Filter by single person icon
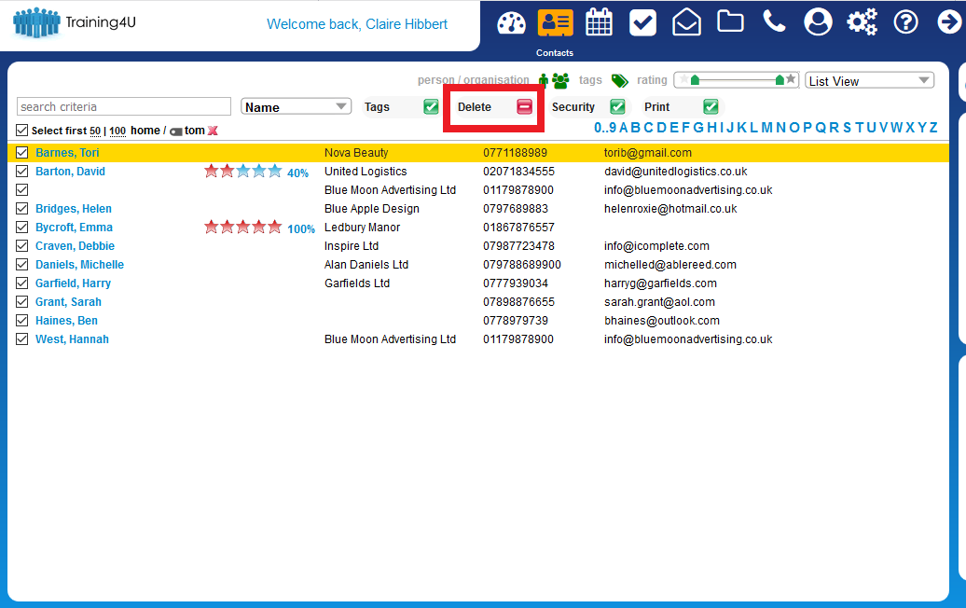Screen dimensions: 966x608 (x=544, y=81)
